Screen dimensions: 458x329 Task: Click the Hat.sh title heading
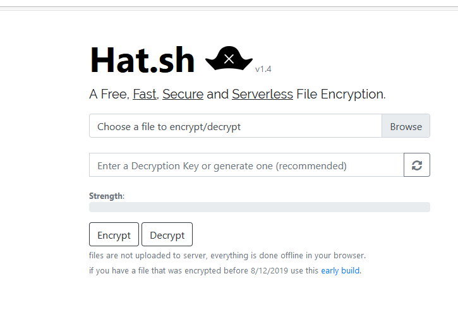tap(142, 60)
